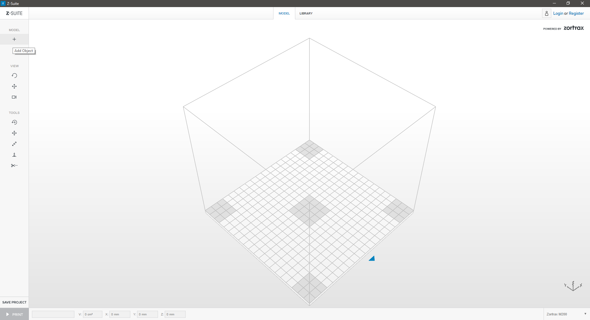Switch to the MODEL tab
Viewport: 590px width, 320px height.
click(x=284, y=14)
